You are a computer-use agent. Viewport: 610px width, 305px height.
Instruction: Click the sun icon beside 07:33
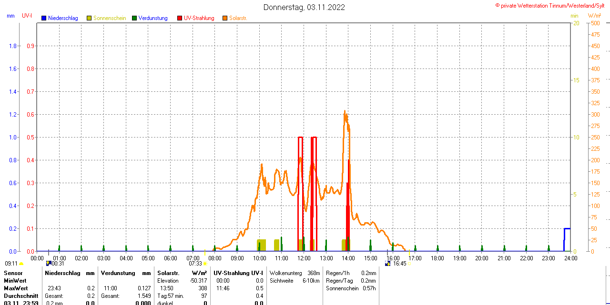205,264
